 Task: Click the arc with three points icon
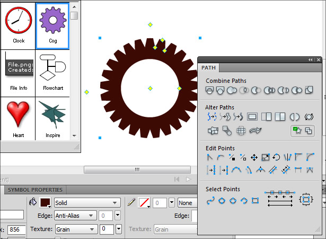pyautogui.click(x=236, y=170)
